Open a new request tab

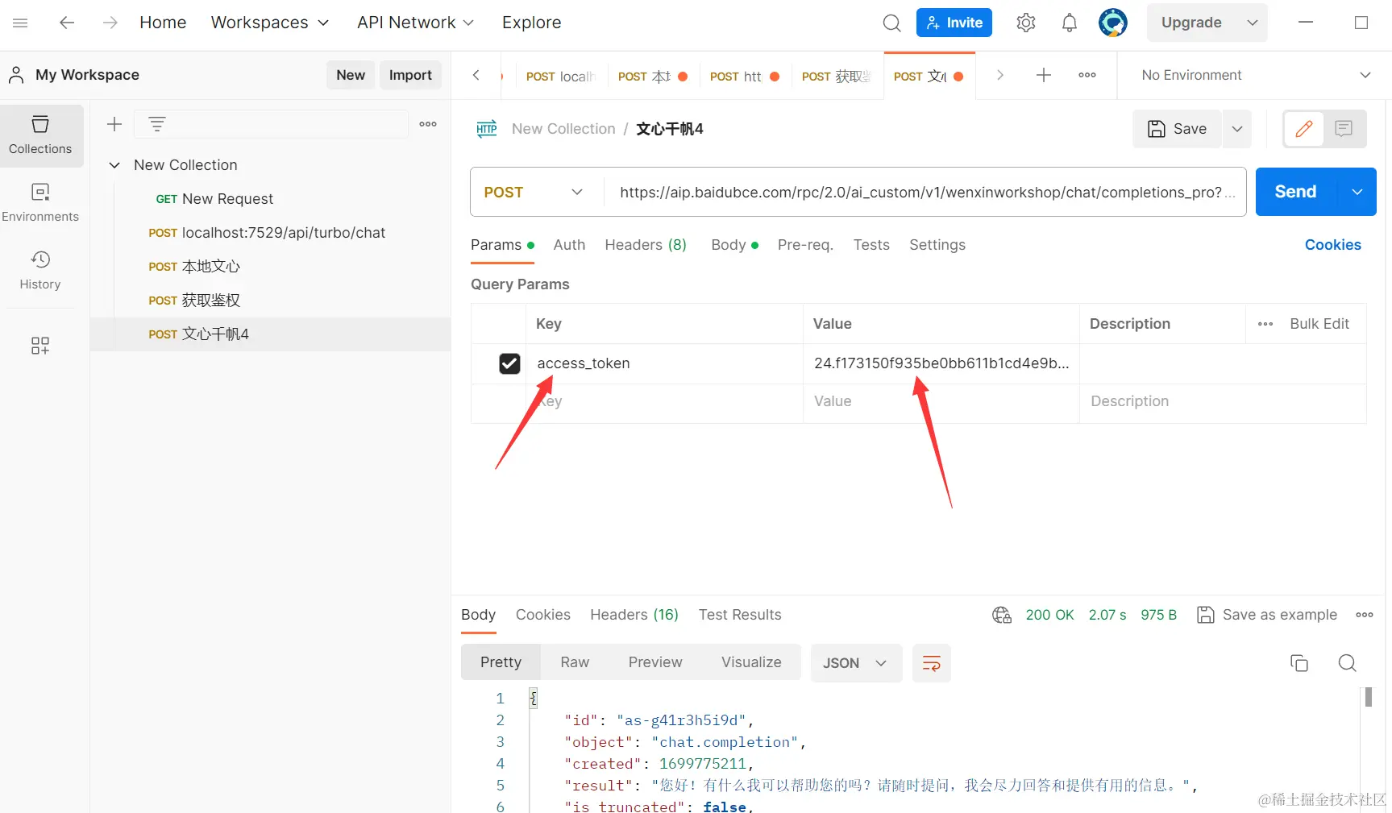click(x=1044, y=75)
